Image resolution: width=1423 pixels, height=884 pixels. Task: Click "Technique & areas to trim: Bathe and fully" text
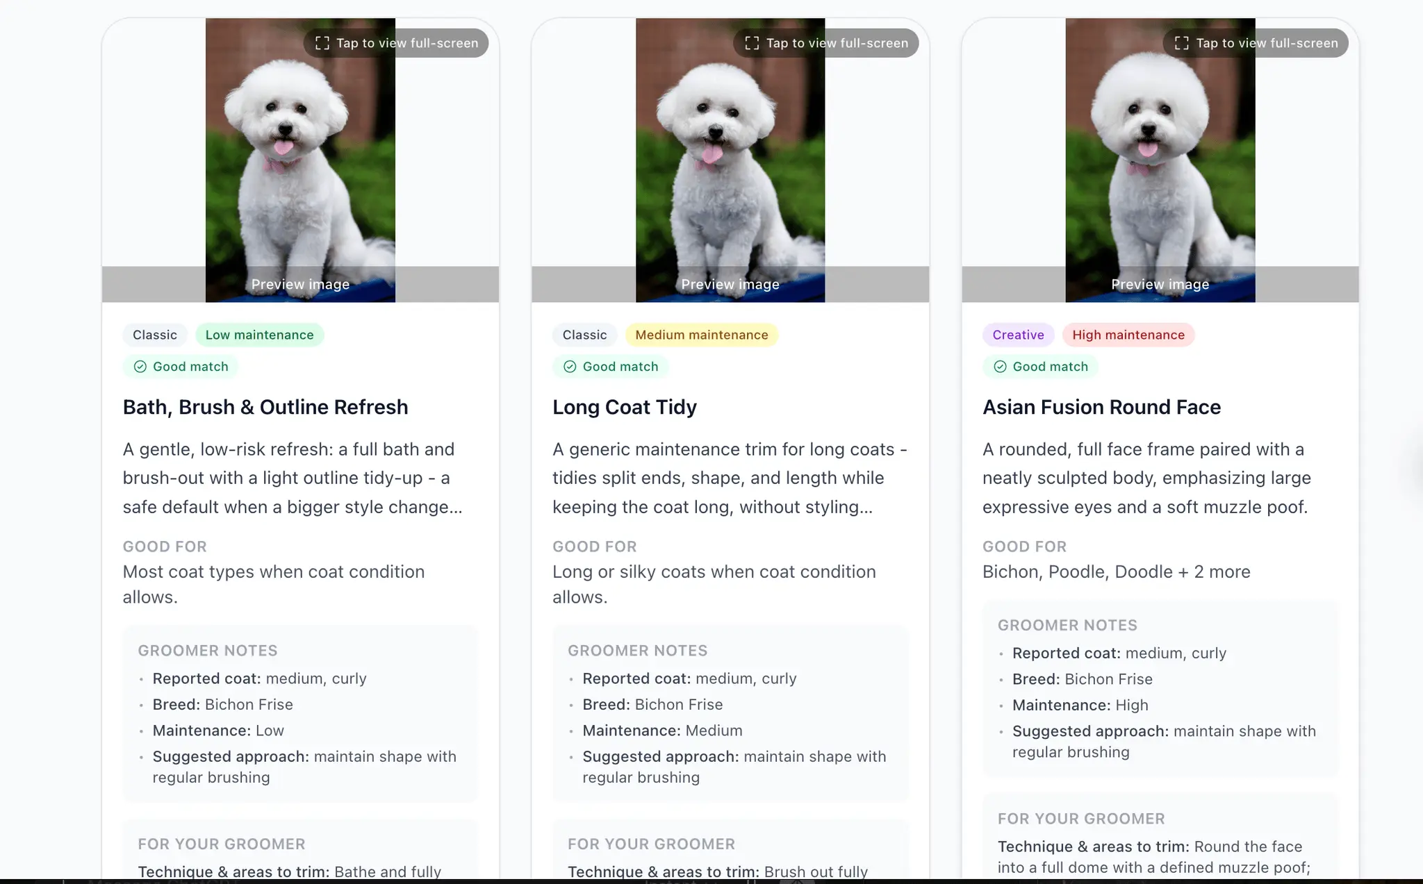click(x=290, y=872)
